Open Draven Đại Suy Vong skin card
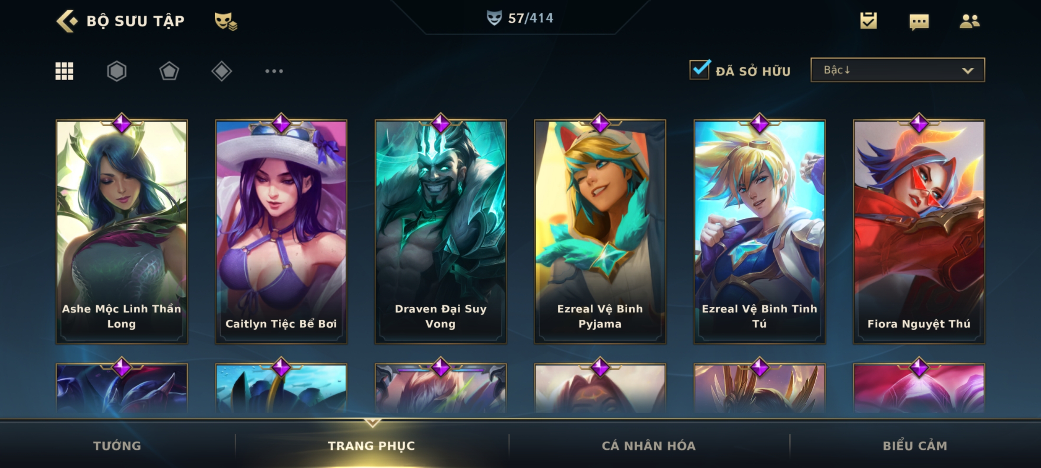The width and height of the screenshot is (1041, 468). [x=441, y=232]
